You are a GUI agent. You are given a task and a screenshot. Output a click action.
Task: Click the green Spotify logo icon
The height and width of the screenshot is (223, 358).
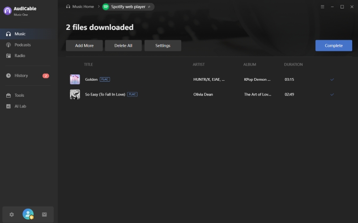click(106, 7)
